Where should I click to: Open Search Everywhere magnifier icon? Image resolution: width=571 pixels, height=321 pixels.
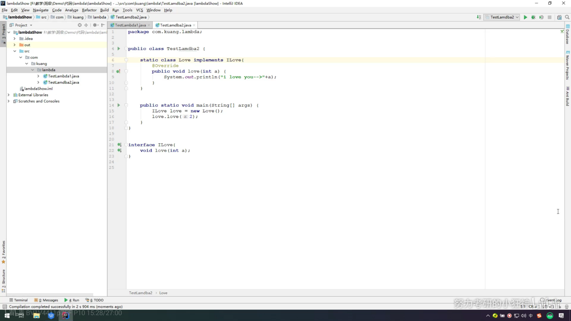567,17
